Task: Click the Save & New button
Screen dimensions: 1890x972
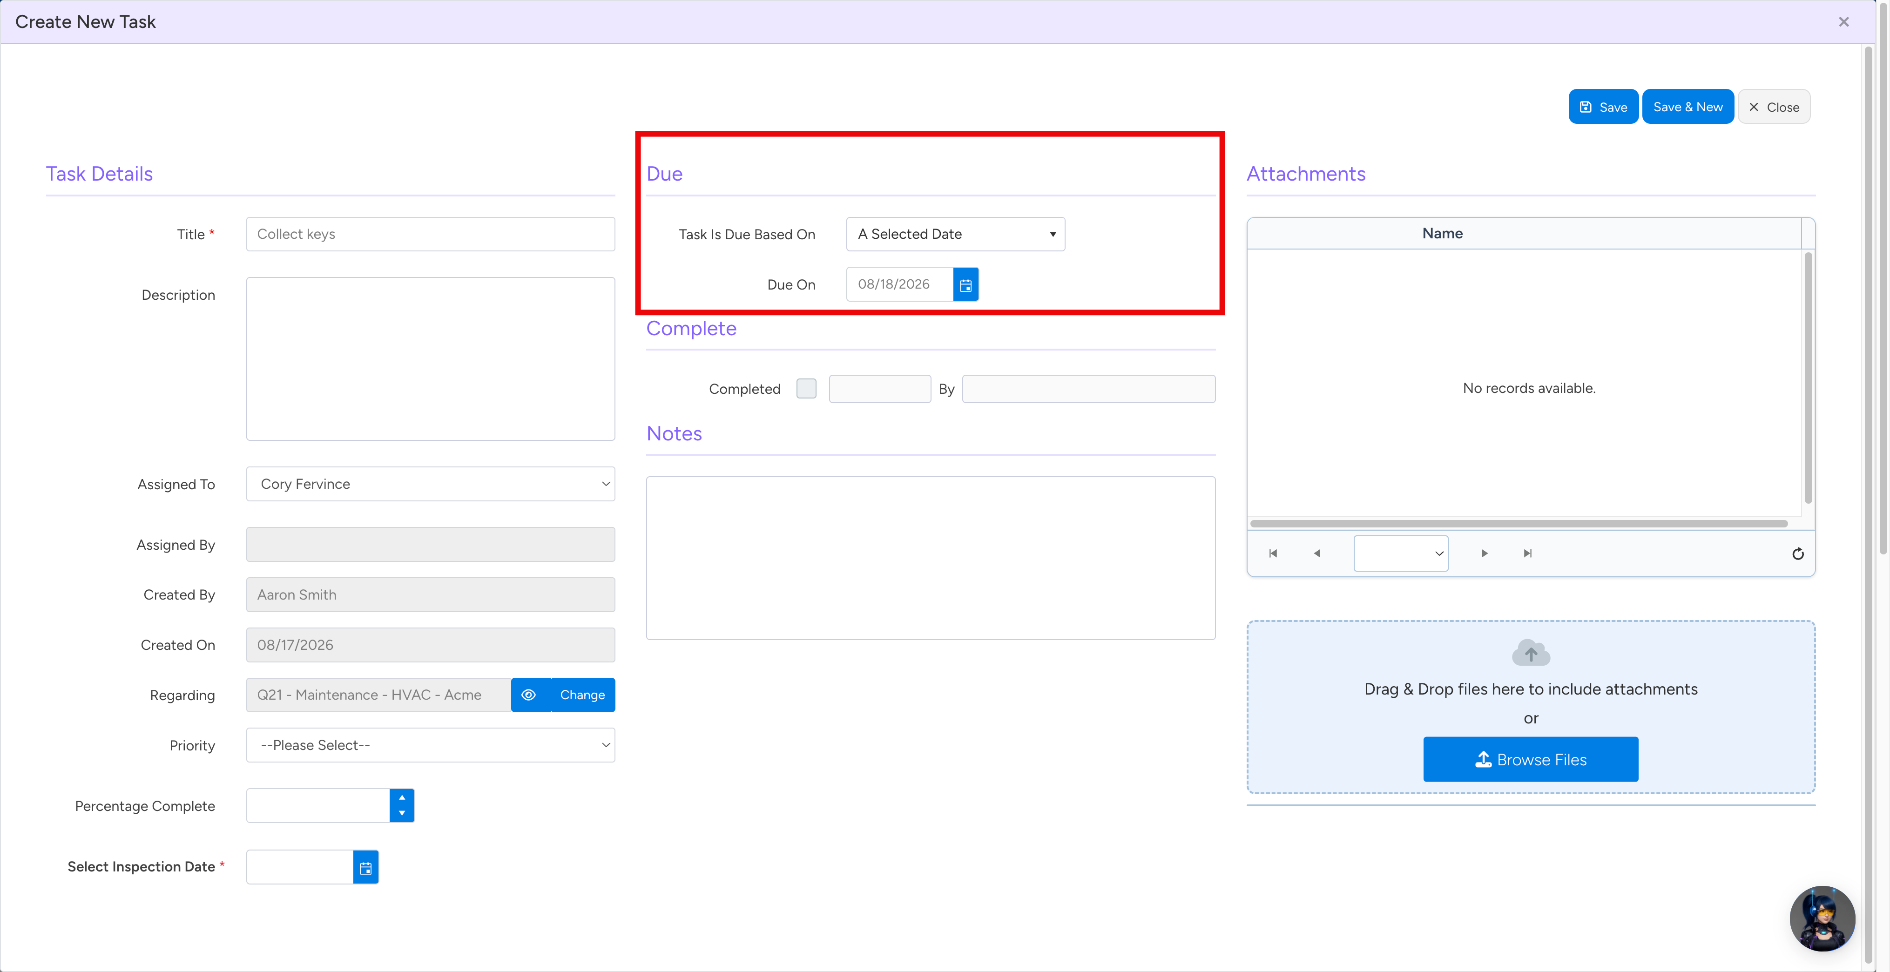Action: (x=1687, y=107)
